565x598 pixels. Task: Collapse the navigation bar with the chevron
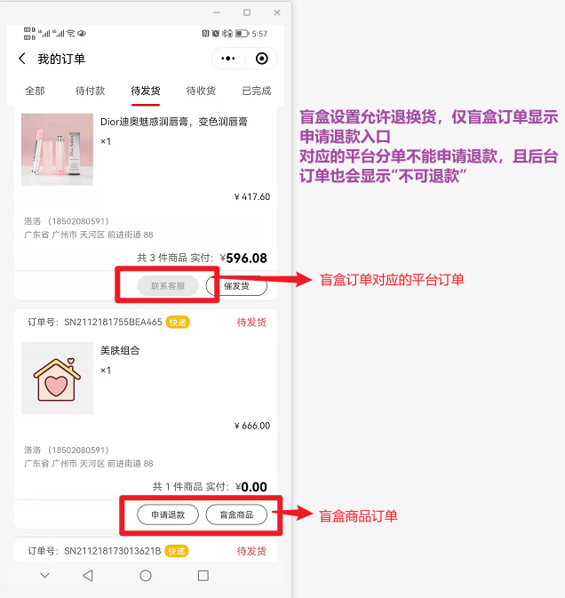click(x=45, y=575)
